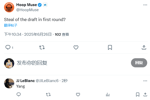Bookmark the Hoop Muse post
This screenshot has height=100, width=150.
point(110,47)
